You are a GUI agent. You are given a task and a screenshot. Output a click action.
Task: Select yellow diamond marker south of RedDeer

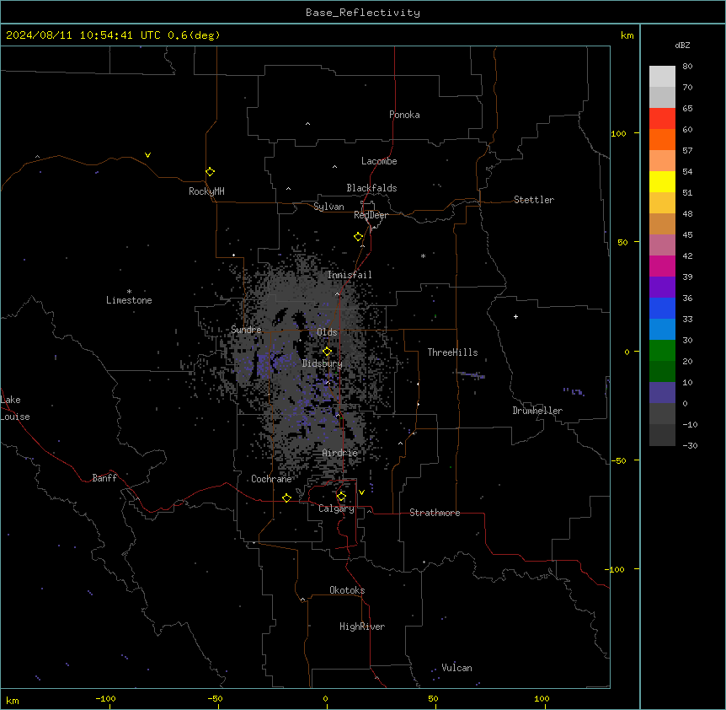click(358, 237)
